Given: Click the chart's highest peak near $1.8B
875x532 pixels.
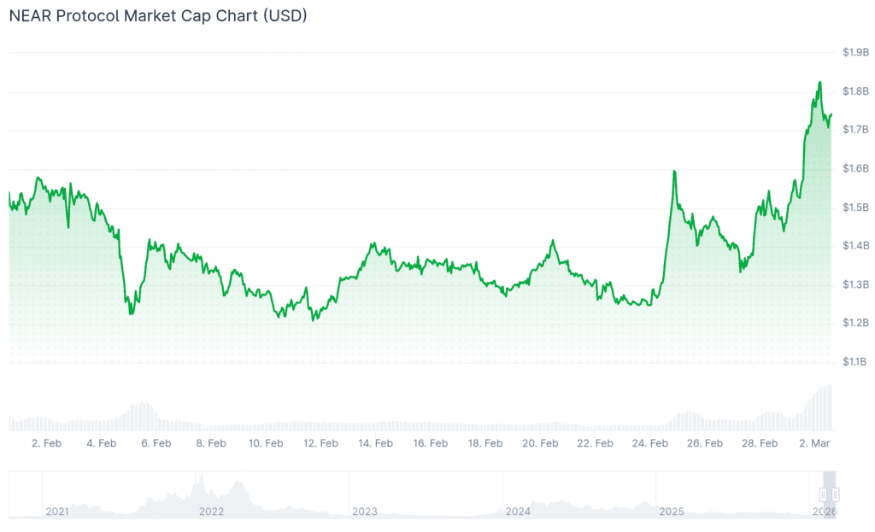Looking at the screenshot, I should coord(819,83).
